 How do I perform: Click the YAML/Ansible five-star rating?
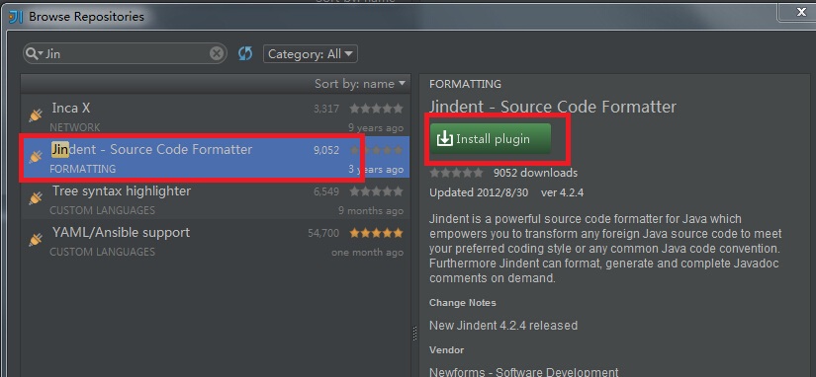(376, 233)
